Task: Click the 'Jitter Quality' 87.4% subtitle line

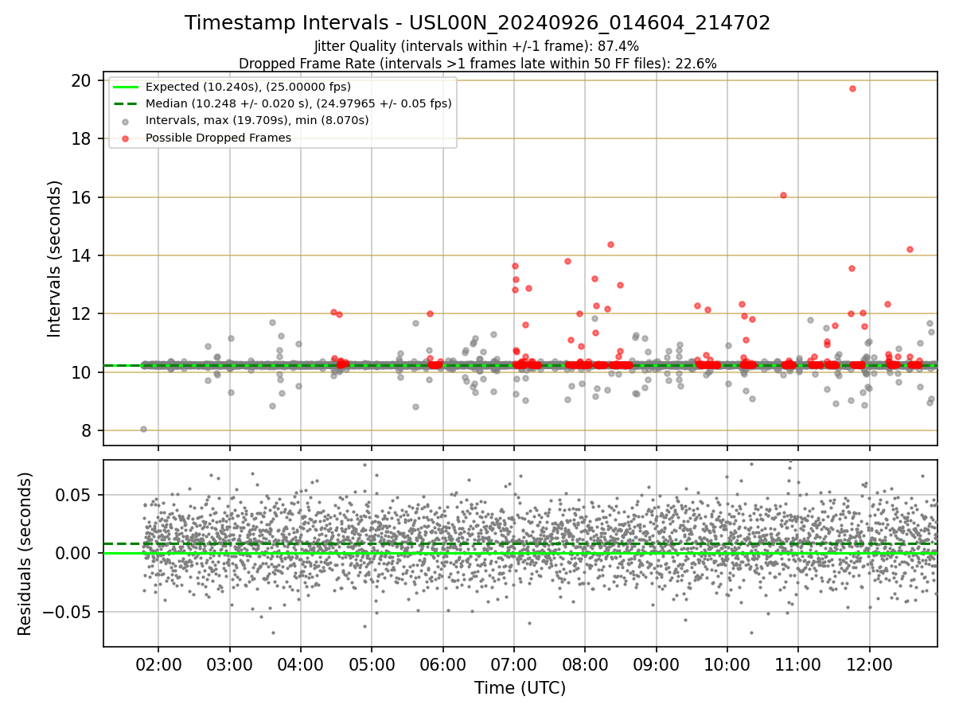Action: click(477, 46)
